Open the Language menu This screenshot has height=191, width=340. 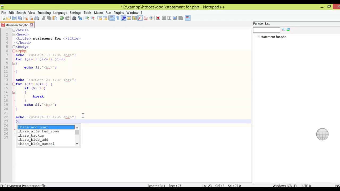[60, 13]
